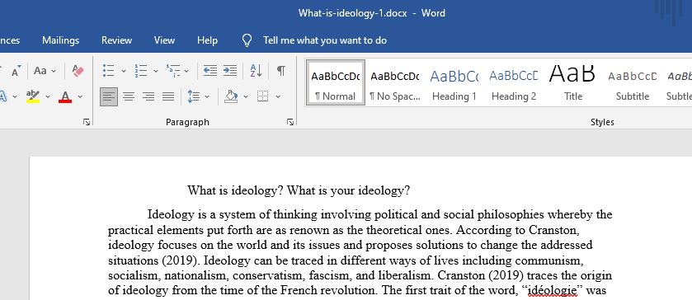Click the Tell me what you want to do box
692x300 pixels.
pyautogui.click(x=325, y=40)
